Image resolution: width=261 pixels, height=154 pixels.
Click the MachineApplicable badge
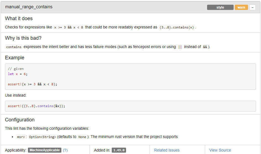click(x=45, y=150)
